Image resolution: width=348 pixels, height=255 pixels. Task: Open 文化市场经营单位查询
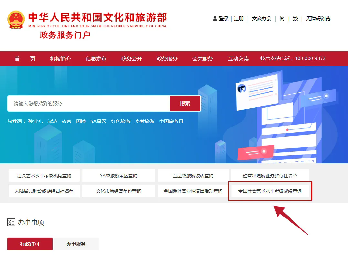click(119, 191)
